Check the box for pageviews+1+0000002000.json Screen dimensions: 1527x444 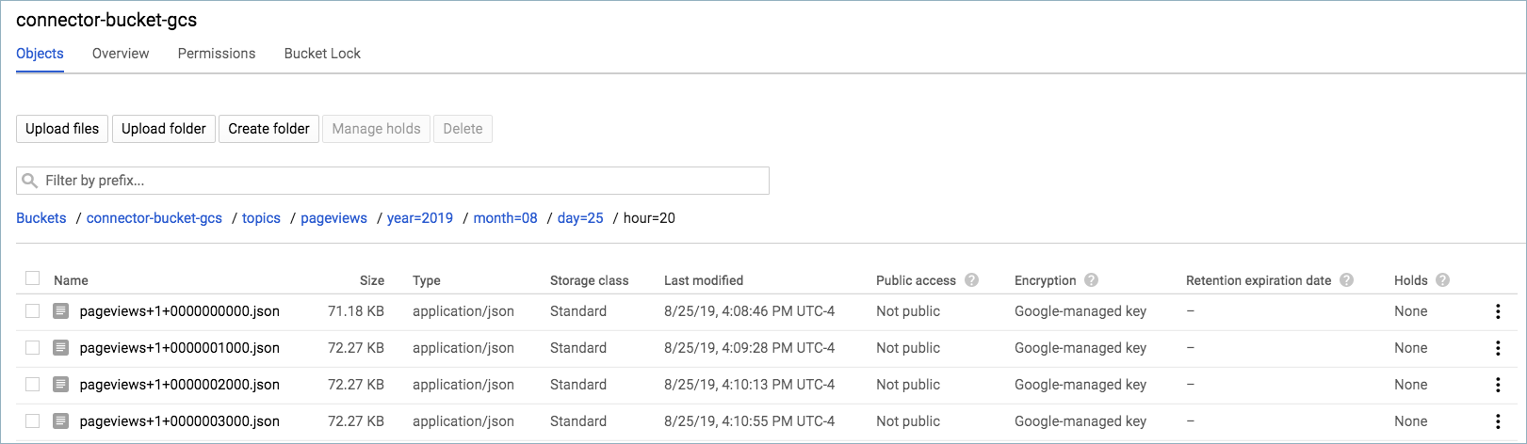(x=33, y=385)
